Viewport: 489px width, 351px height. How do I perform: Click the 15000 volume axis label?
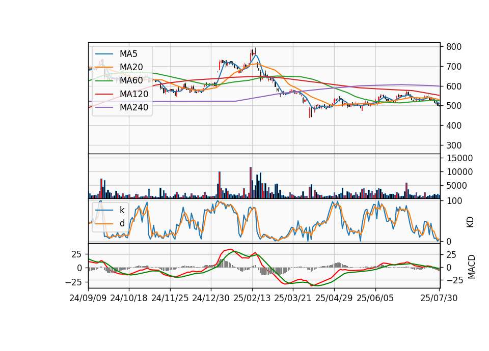459,158
